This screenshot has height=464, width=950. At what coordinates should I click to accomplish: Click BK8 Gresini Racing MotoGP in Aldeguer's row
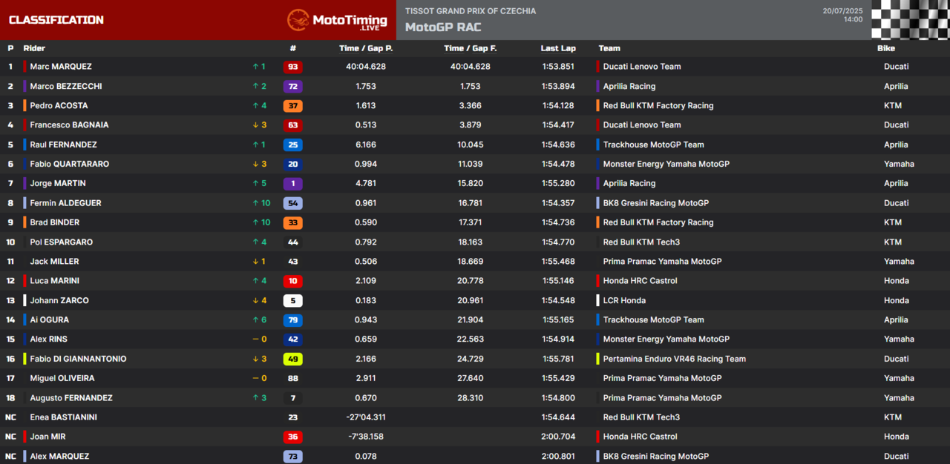pyautogui.click(x=656, y=203)
